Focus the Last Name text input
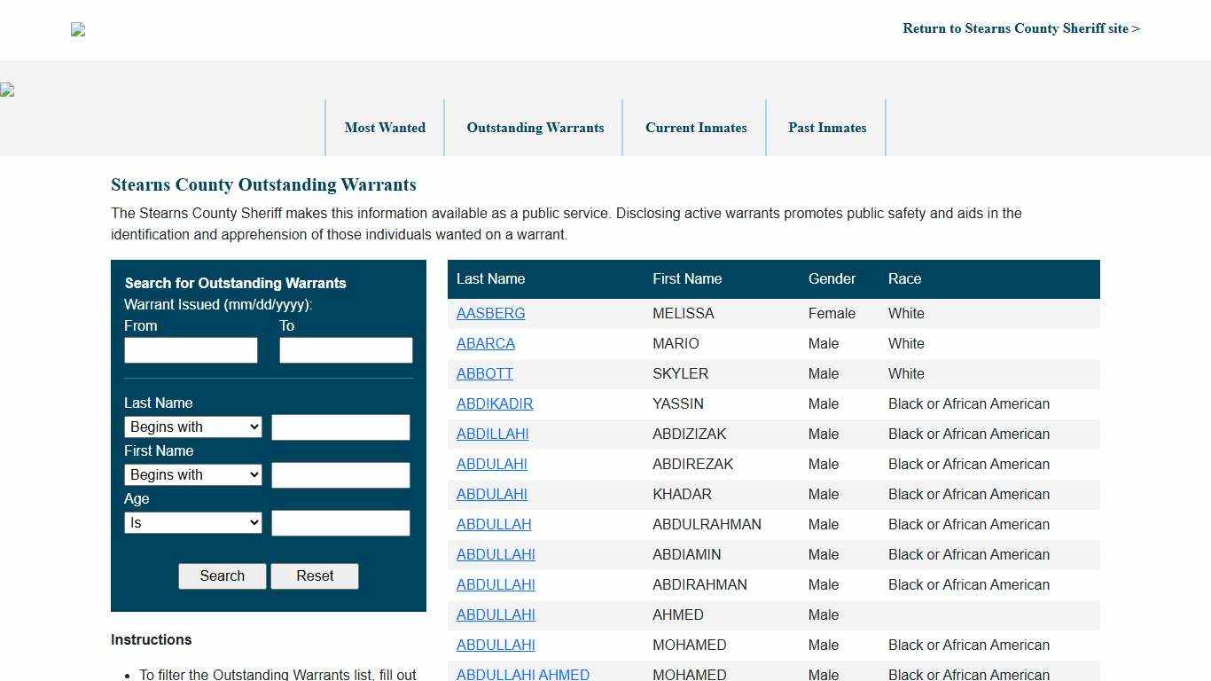Screen dimensions: 1211x681 tap(340, 427)
